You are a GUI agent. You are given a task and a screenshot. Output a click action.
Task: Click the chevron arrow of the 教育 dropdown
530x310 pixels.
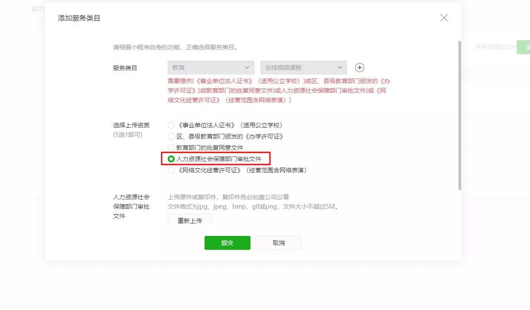(x=247, y=68)
